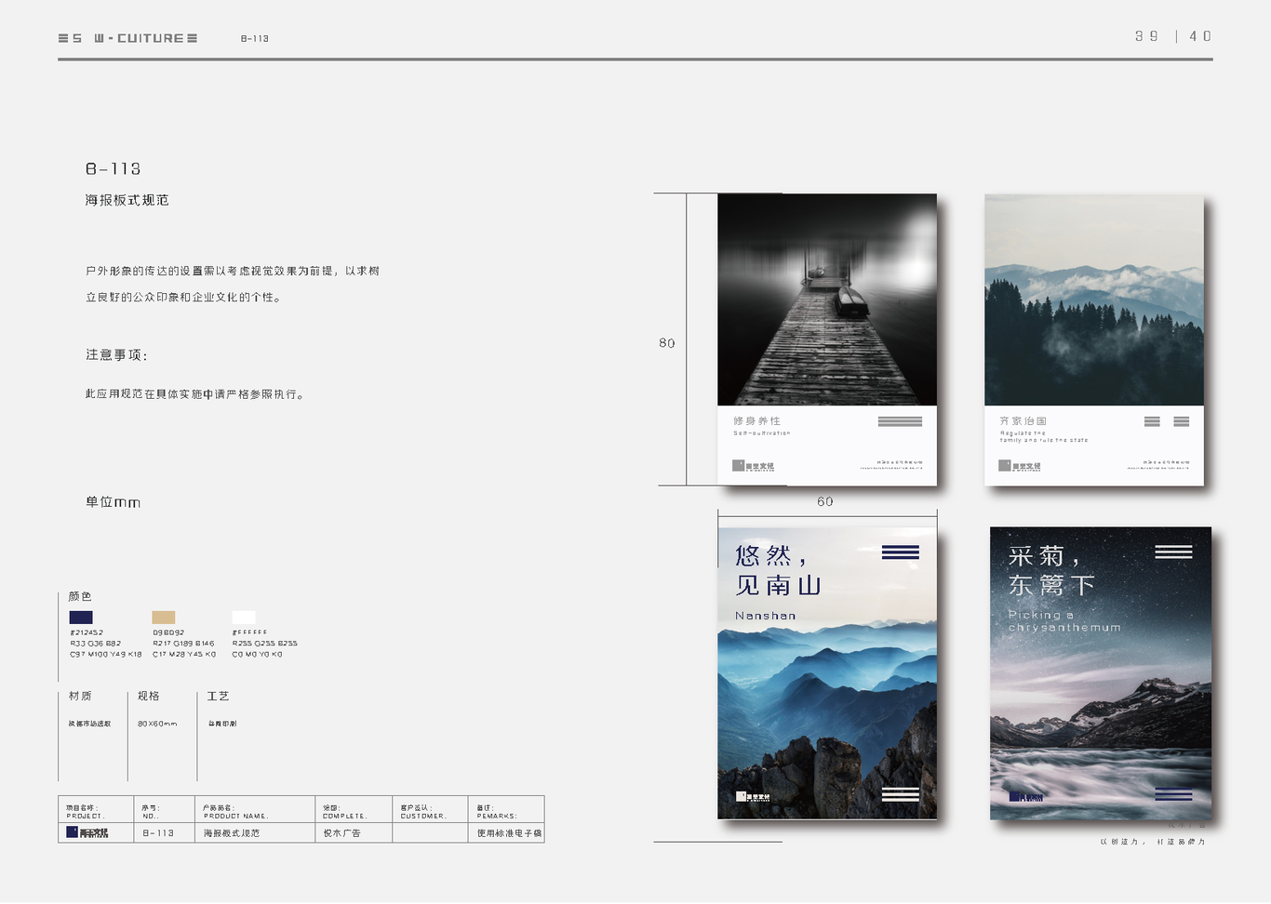Click the stripes icon left of header title
This screenshot has width=1271, height=904.
click(x=63, y=38)
